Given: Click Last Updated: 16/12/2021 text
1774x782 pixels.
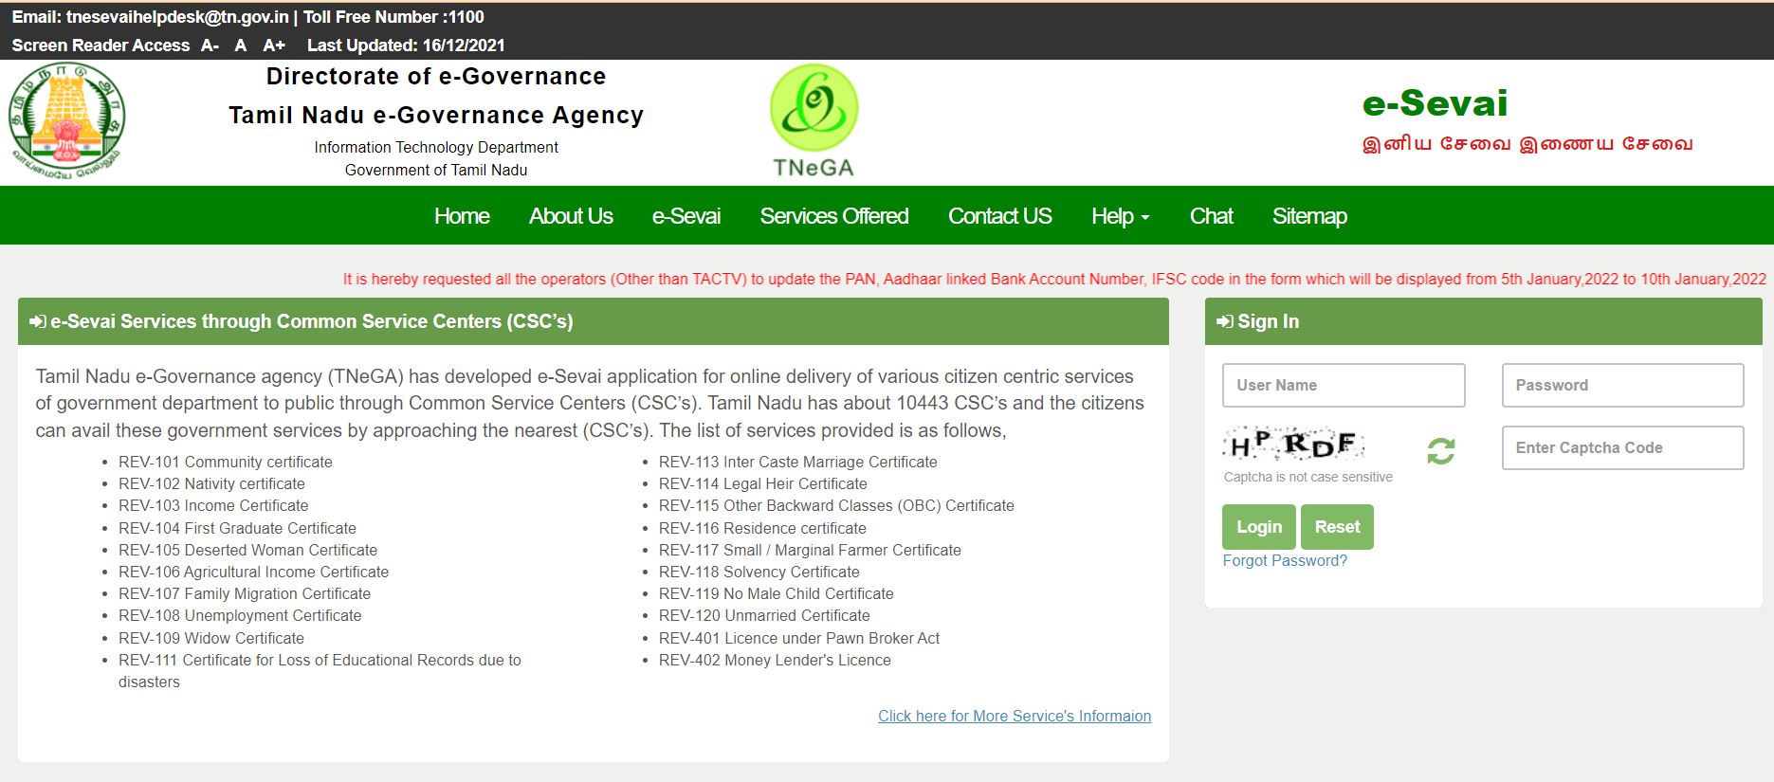Looking at the screenshot, I should [406, 45].
